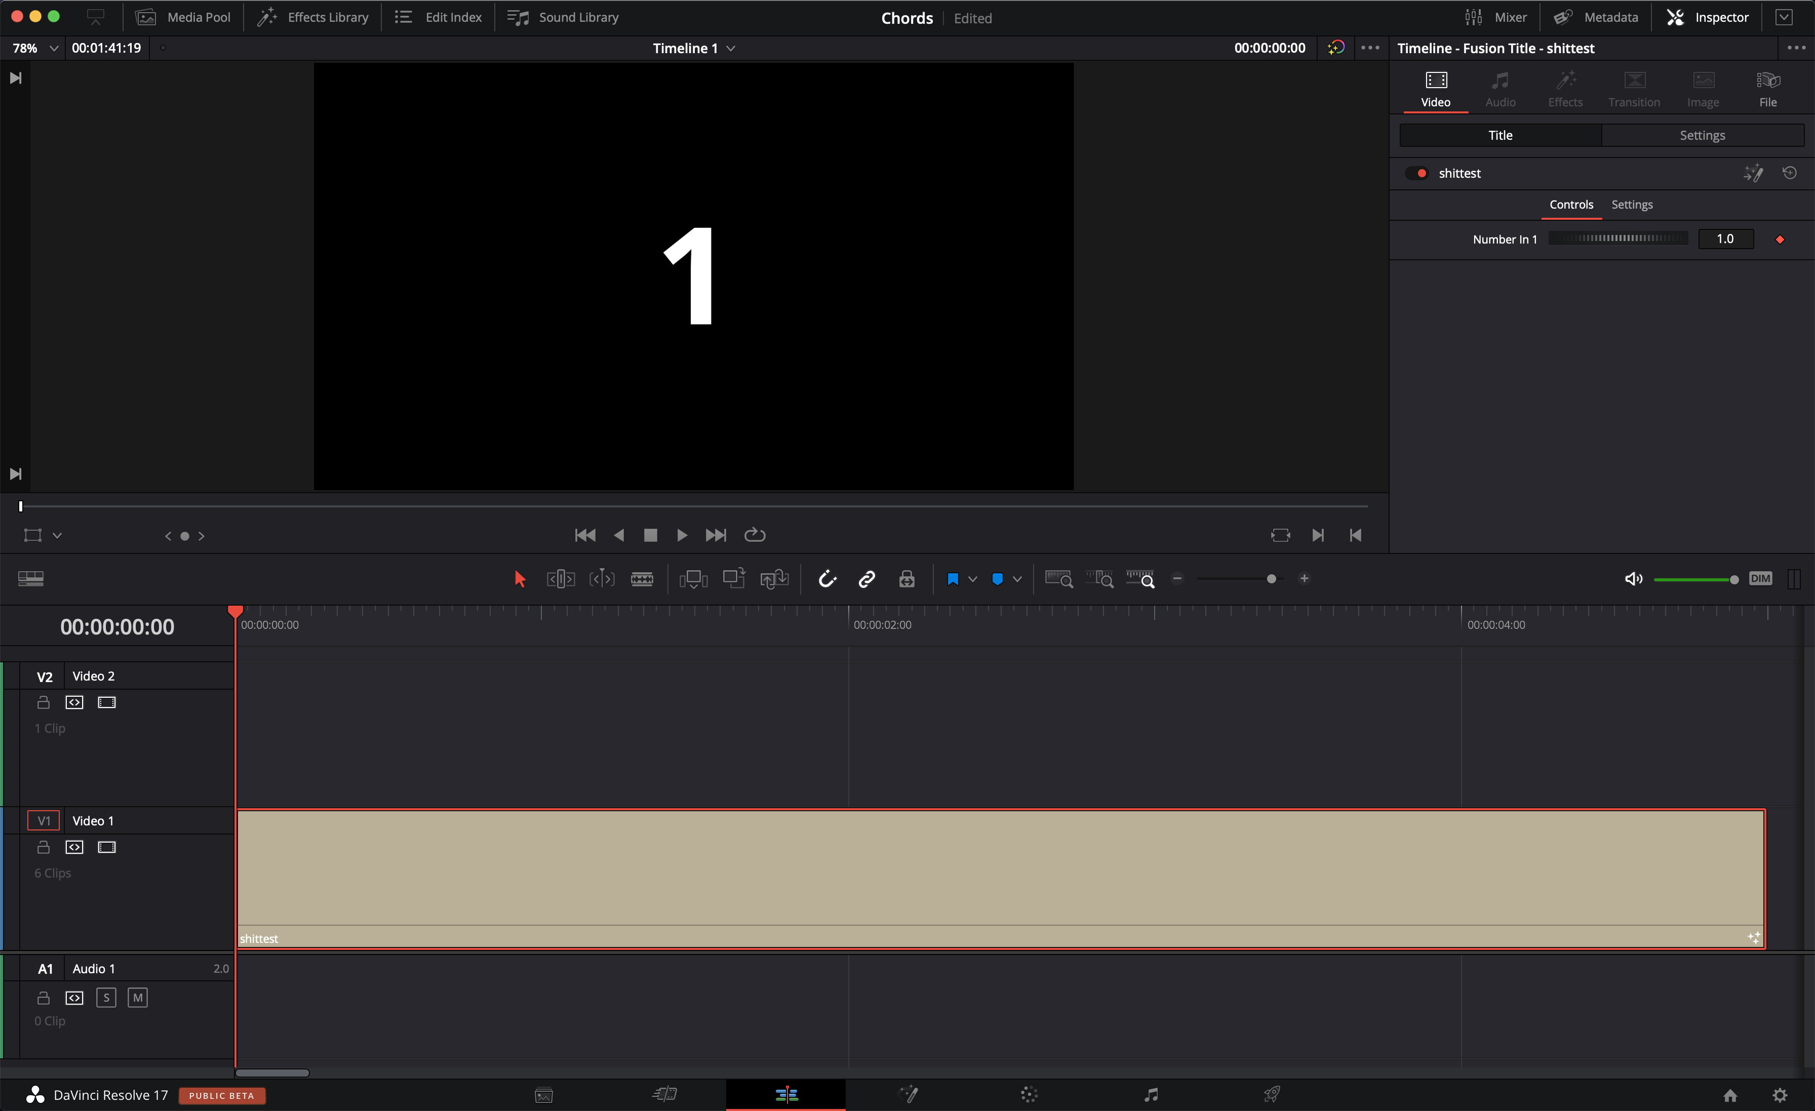Zoom out timeline with minus button
1815x1111 pixels.
click(1177, 578)
